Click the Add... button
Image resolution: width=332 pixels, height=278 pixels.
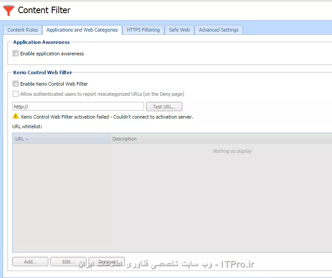[x=30, y=261]
